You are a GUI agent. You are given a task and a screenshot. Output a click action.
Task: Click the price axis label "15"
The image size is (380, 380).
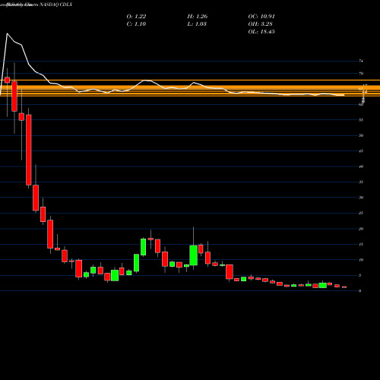click(x=361, y=244)
